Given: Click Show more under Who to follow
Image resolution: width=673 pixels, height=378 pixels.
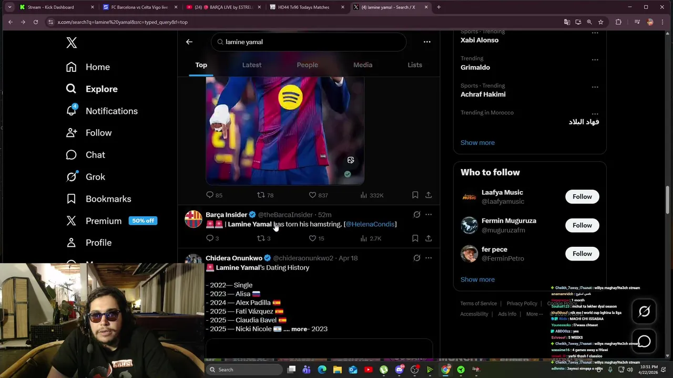Looking at the screenshot, I should click(477, 279).
